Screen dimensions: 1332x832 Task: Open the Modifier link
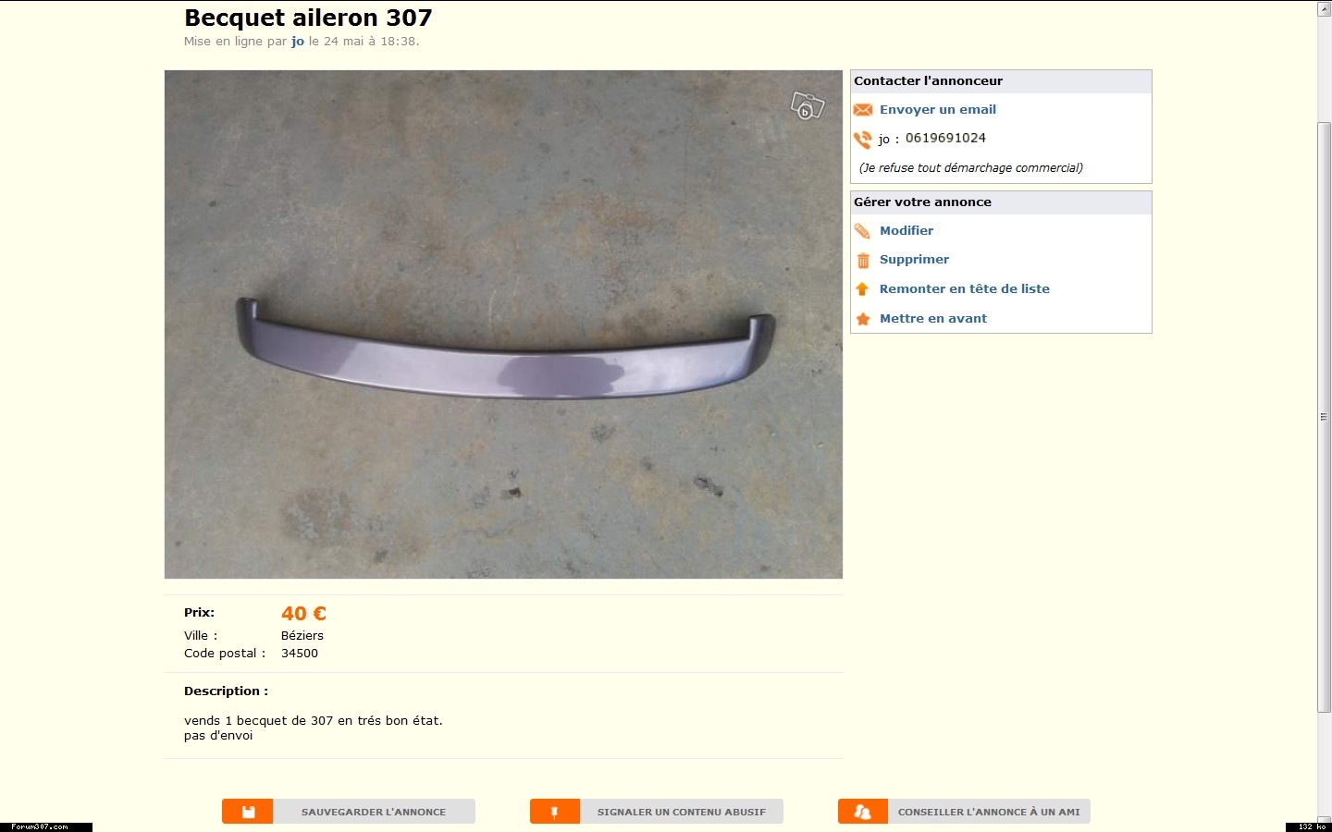[x=906, y=230]
